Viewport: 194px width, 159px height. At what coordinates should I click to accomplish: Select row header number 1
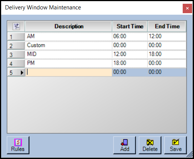click(16, 36)
